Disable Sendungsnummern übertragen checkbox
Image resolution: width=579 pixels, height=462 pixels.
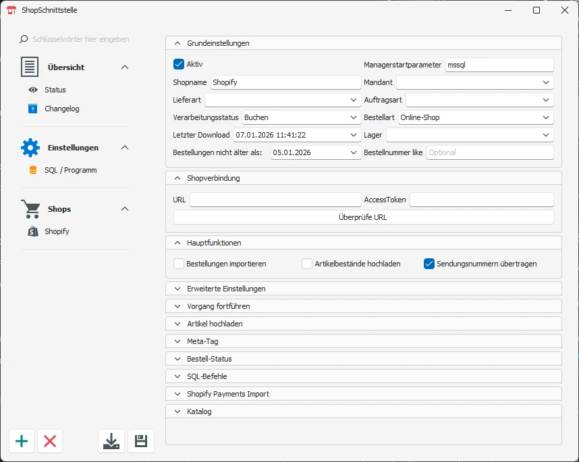429,264
